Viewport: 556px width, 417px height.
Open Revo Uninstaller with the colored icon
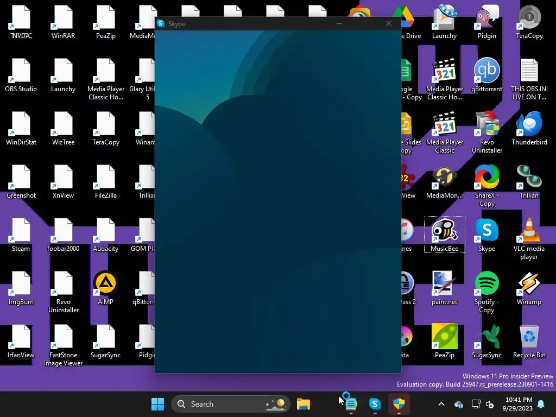click(x=487, y=132)
